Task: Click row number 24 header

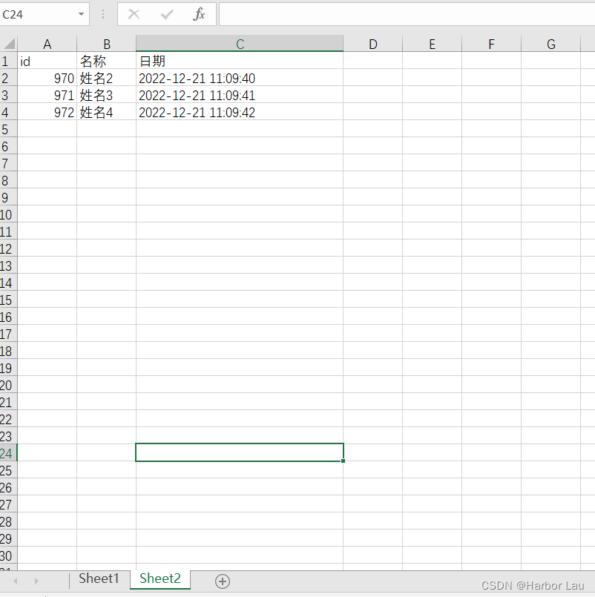Action: (x=7, y=452)
